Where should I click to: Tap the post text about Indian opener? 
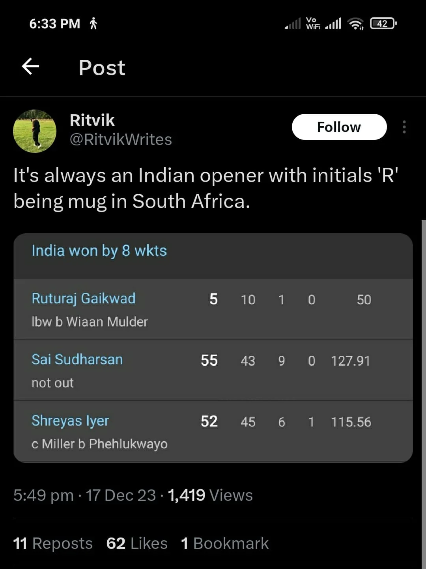(x=206, y=188)
